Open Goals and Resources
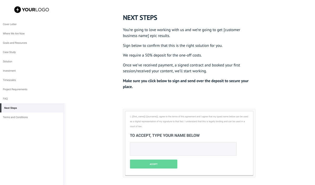Viewport: 315px width, 185px height. [15, 43]
